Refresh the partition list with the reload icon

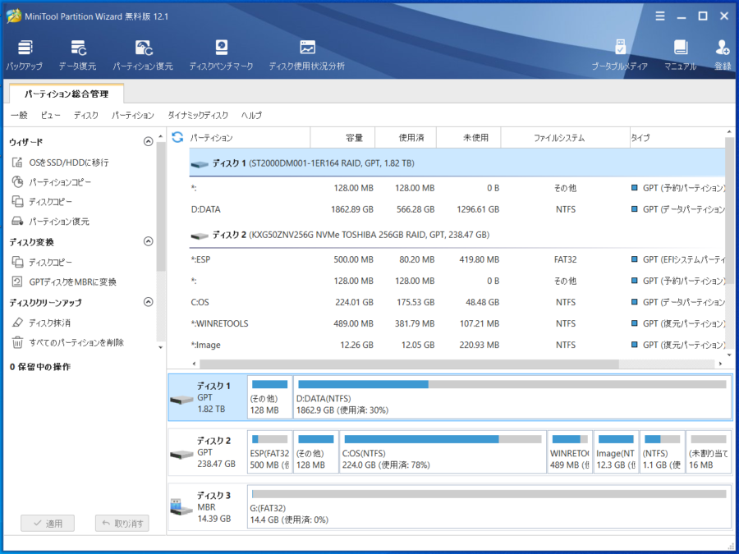(x=177, y=137)
